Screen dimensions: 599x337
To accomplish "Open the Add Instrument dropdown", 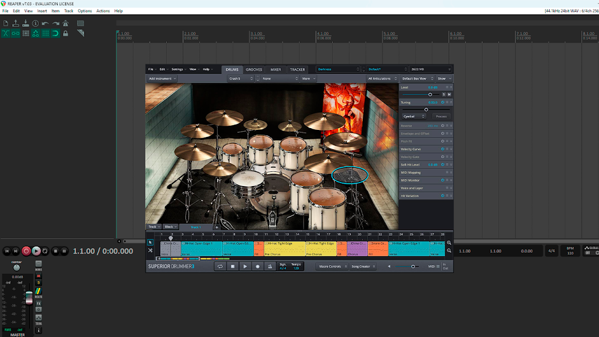I will click(x=162, y=79).
